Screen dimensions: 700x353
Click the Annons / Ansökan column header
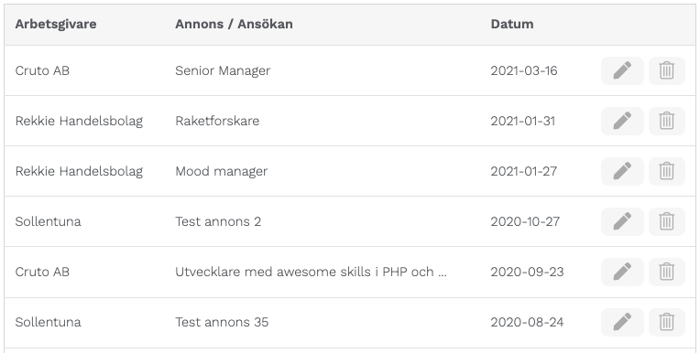(x=234, y=24)
